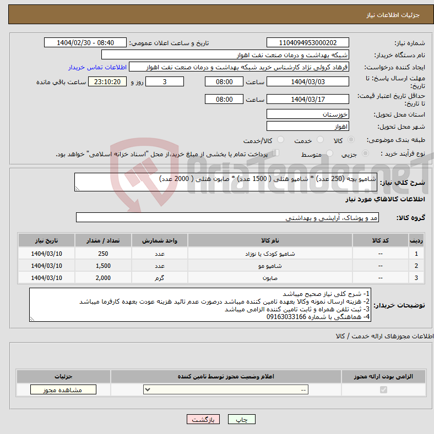Click the جزئیات اطلاعات نیاز page title
Screen dimensions: 434x434
point(393,15)
